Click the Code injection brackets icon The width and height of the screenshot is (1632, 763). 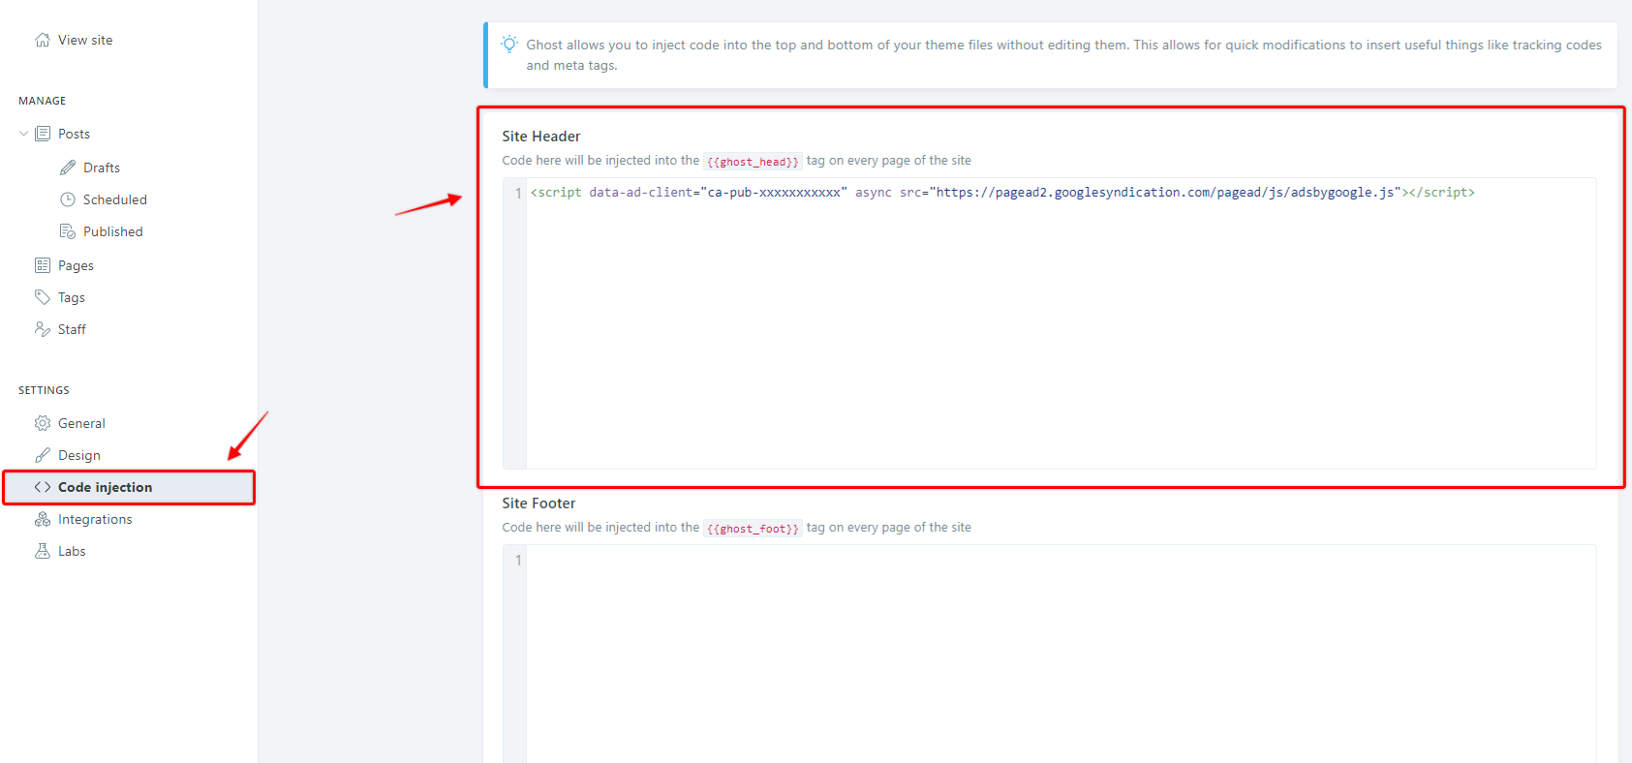point(43,487)
